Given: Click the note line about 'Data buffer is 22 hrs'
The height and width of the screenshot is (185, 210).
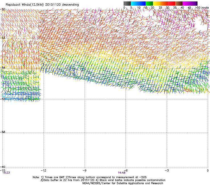Looking at the screenshot, I should tap(103, 180).
